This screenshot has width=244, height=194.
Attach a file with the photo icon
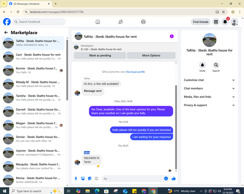point(83,178)
